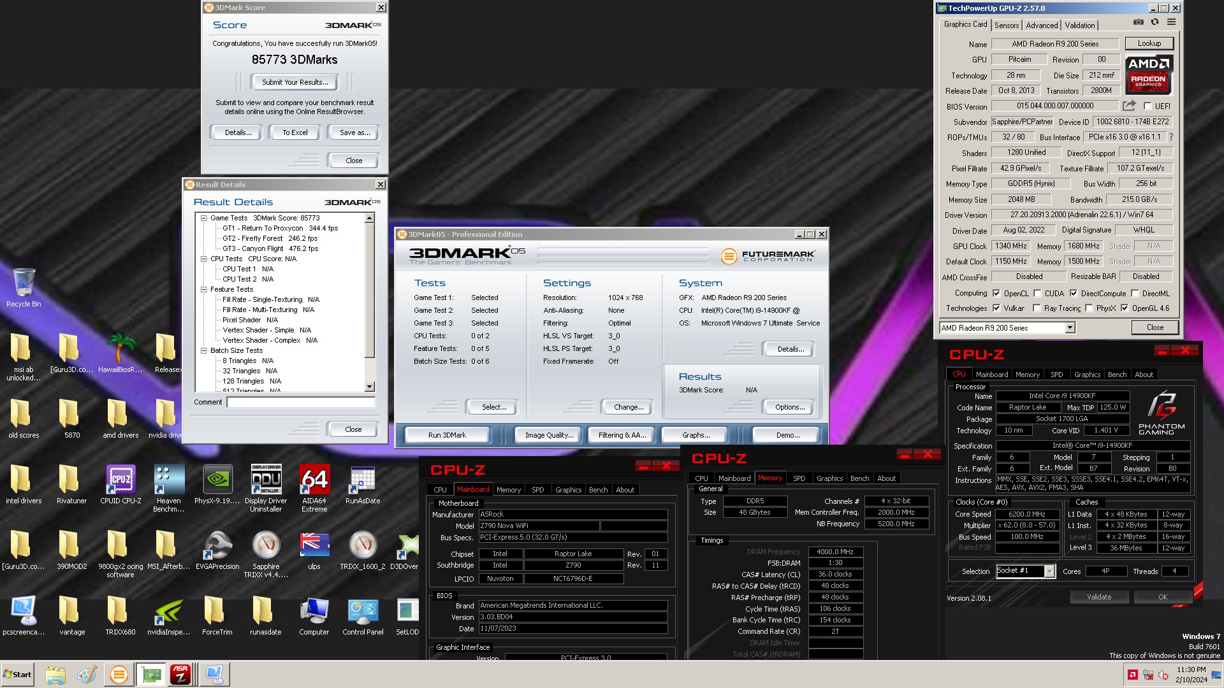Toggle the DirectML checkbox in GPU-Z
The image size is (1224, 688).
coord(1135,294)
